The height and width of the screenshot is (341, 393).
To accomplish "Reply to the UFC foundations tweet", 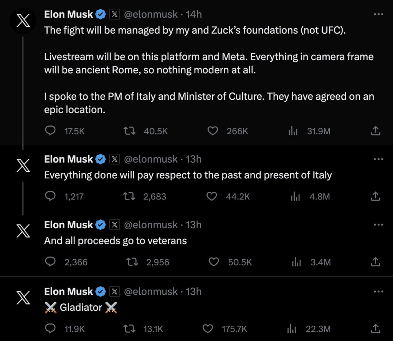I will 50,131.
